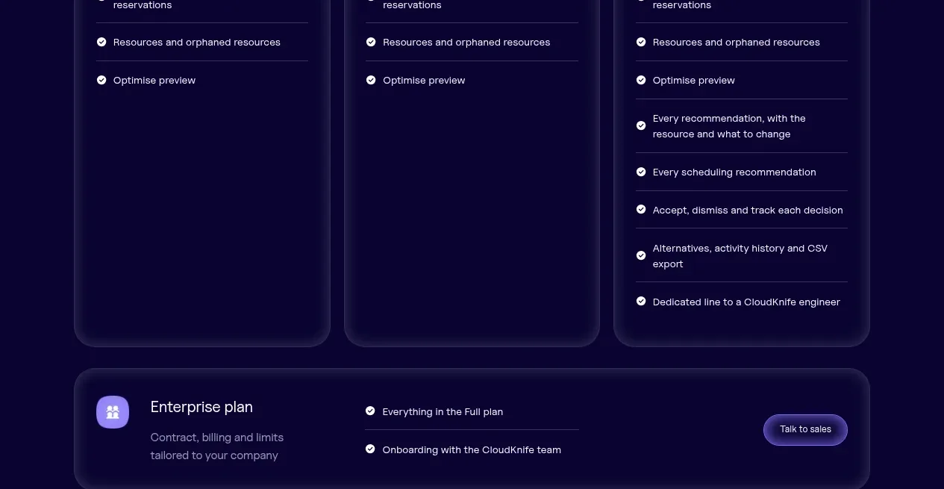Click the Every scheduling recommendation feature text
The width and height of the screenshot is (944, 489).
click(734, 172)
